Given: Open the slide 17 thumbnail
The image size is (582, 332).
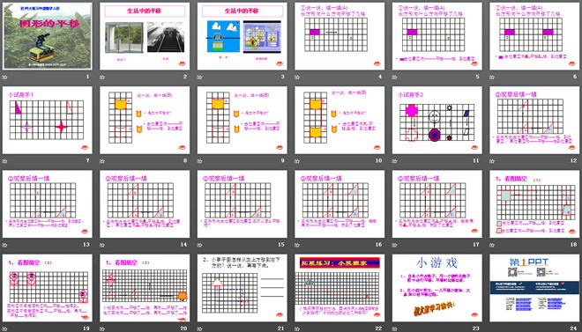Looking at the screenshot, I should tap(437, 203).
